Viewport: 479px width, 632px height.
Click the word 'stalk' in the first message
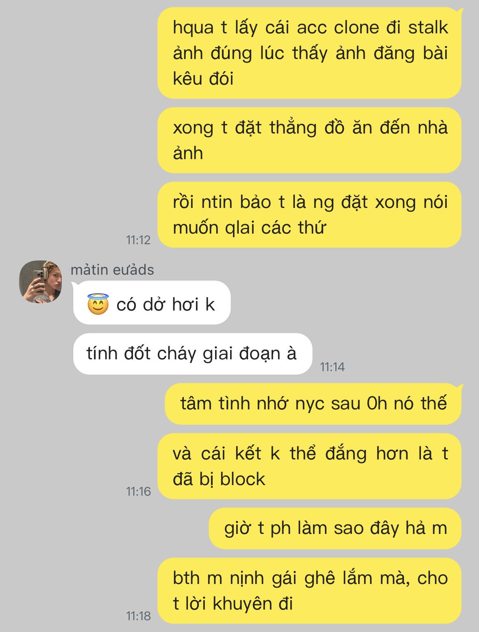(428, 28)
